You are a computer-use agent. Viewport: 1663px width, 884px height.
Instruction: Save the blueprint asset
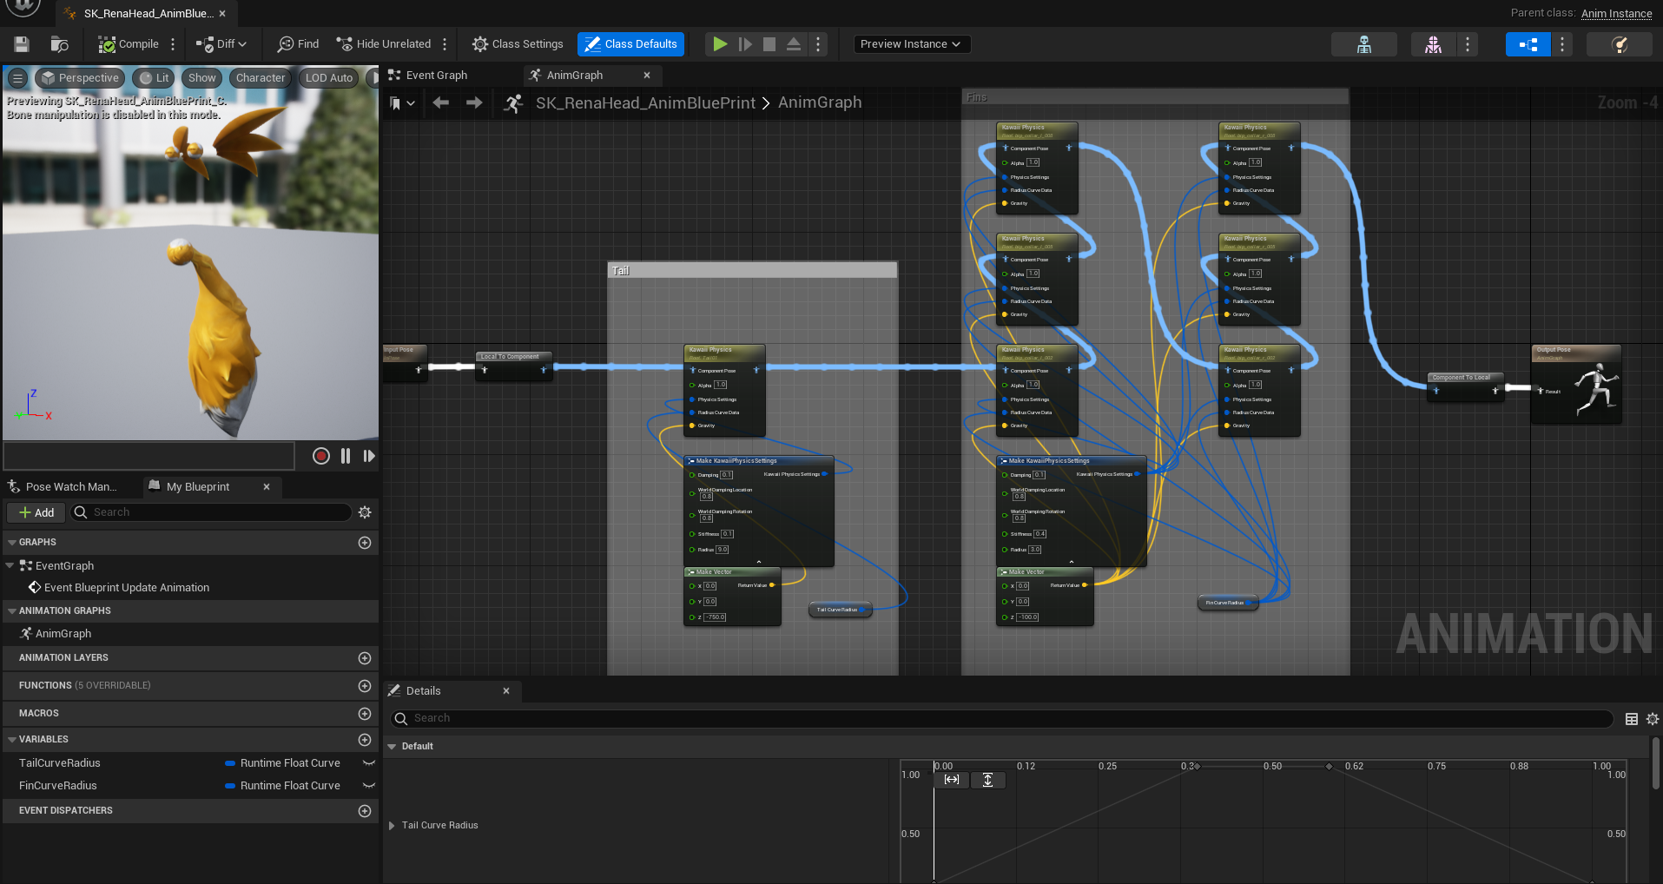(22, 44)
